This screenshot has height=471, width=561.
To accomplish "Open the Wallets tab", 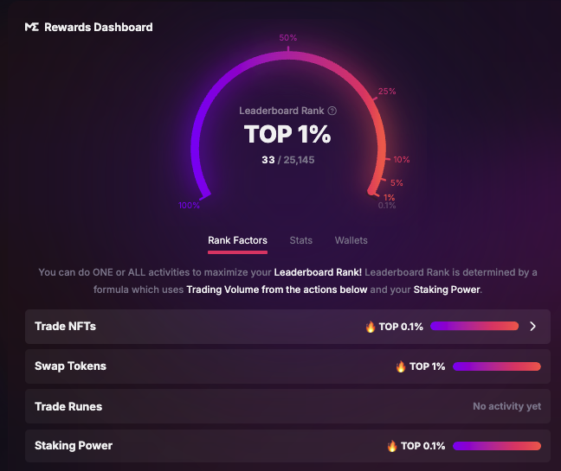I will click(x=351, y=240).
